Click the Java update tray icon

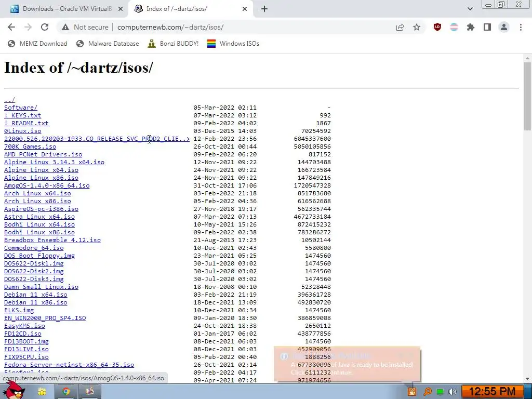[412, 392]
